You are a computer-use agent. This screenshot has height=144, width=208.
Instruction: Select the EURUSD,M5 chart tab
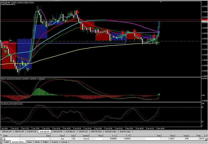(x=45, y=132)
